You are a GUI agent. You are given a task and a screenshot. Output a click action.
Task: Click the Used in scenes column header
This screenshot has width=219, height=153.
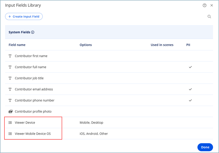coord(162,45)
